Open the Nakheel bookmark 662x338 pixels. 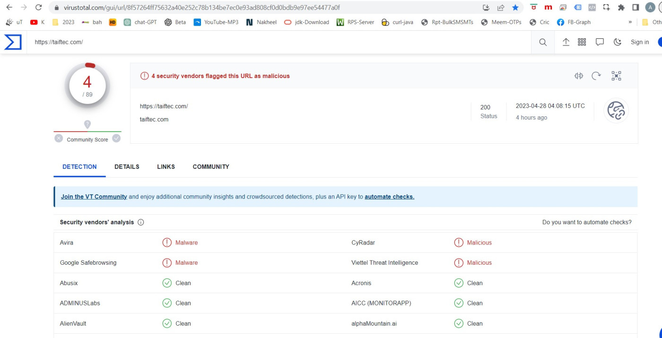(x=261, y=22)
